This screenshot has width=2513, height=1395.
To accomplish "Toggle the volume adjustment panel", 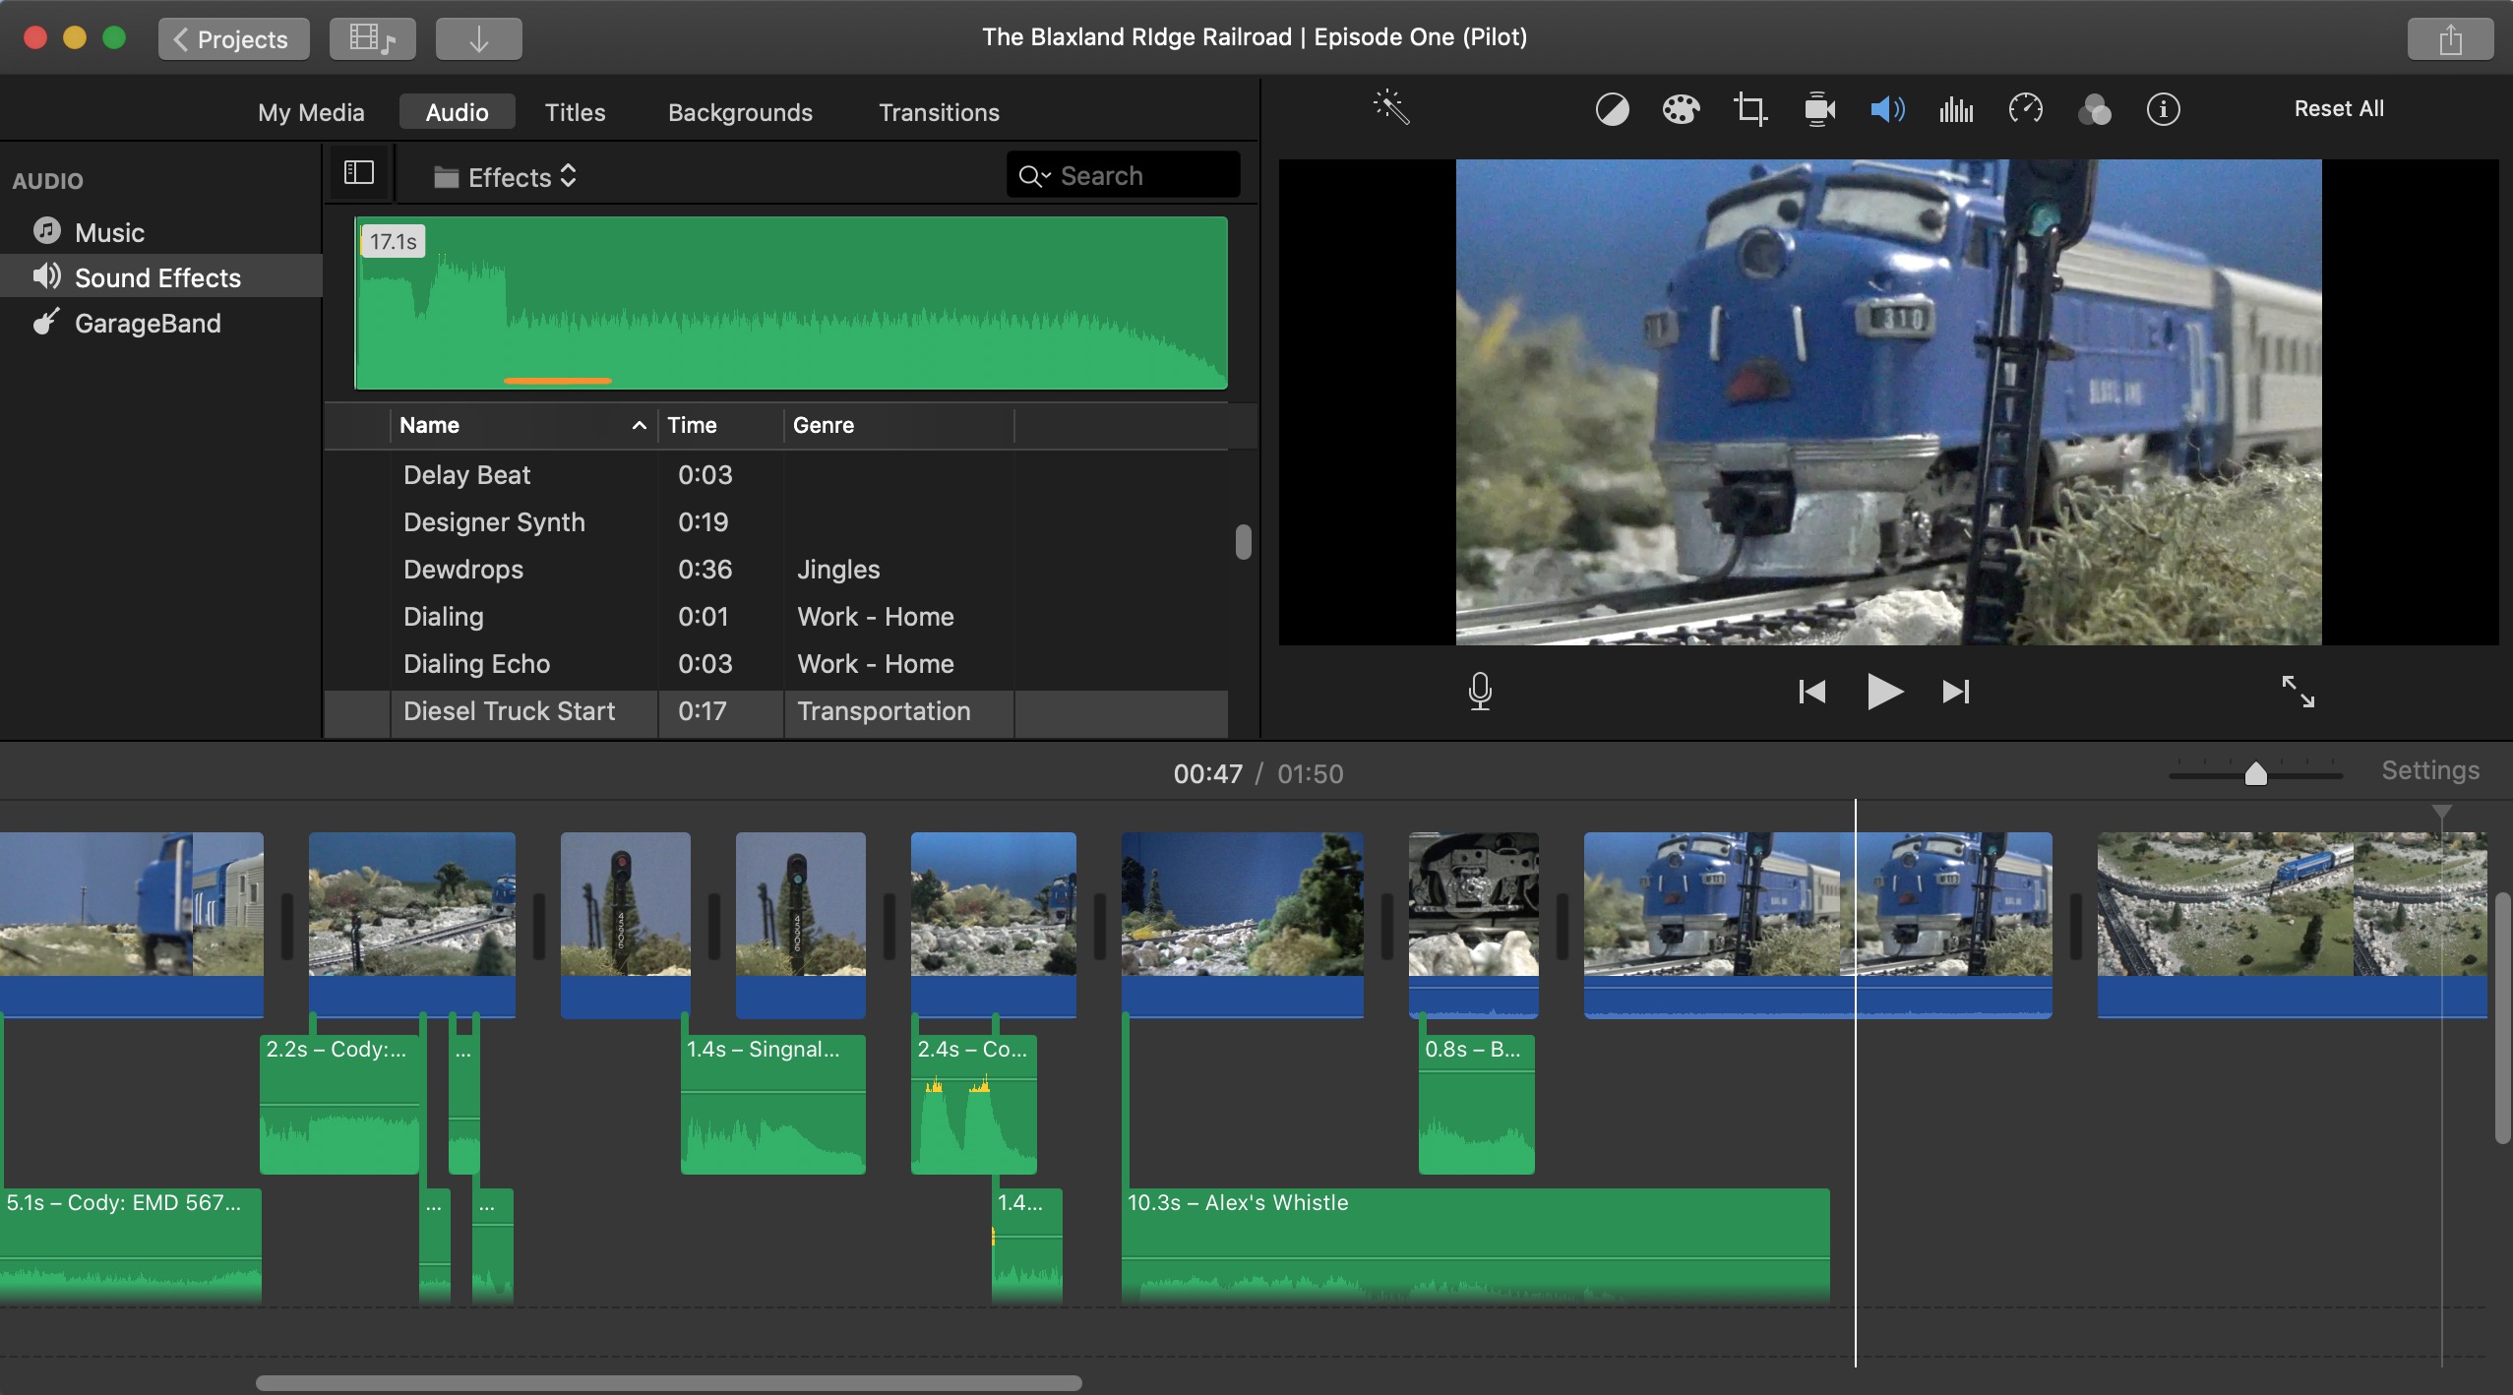I will coord(1887,109).
